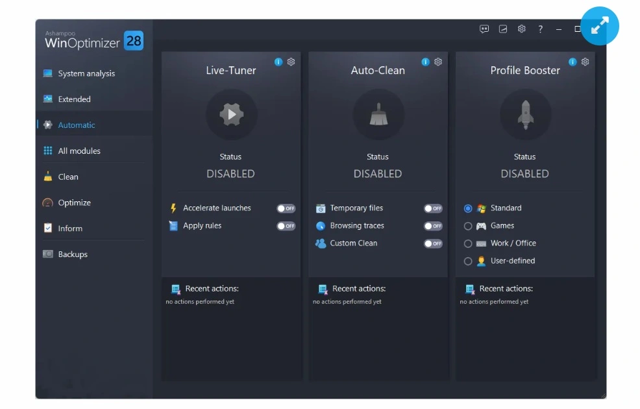This screenshot has height=409, width=640.
Task: Show Auto-Clean info icon
Action: pos(425,62)
